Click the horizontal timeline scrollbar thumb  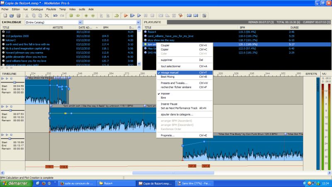[173, 173]
